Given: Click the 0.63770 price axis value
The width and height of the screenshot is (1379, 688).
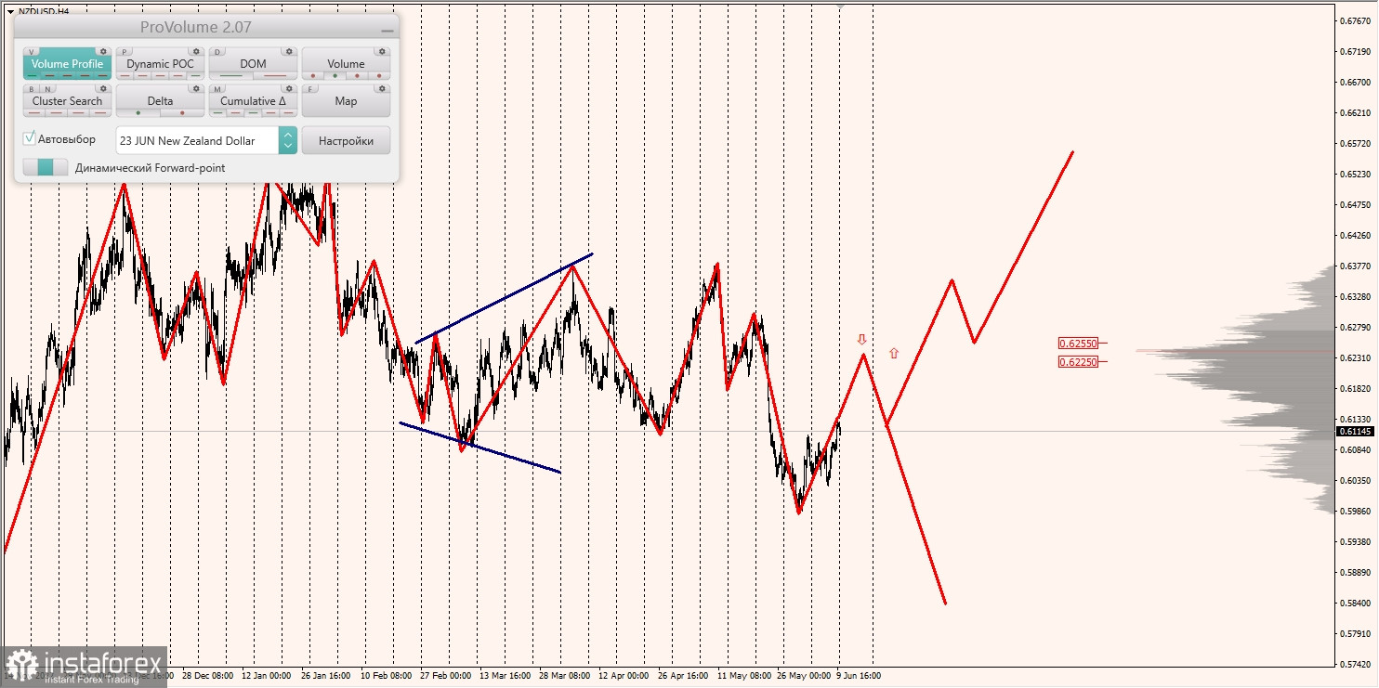Looking at the screenshot, I should click(1356, 266).
